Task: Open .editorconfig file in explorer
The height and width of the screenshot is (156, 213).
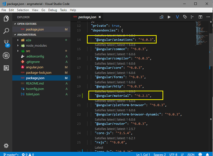Action: pyautogui.click(x=41, y=56)
